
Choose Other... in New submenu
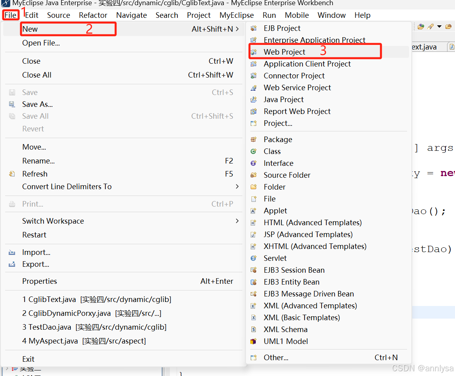coord(276,358)
